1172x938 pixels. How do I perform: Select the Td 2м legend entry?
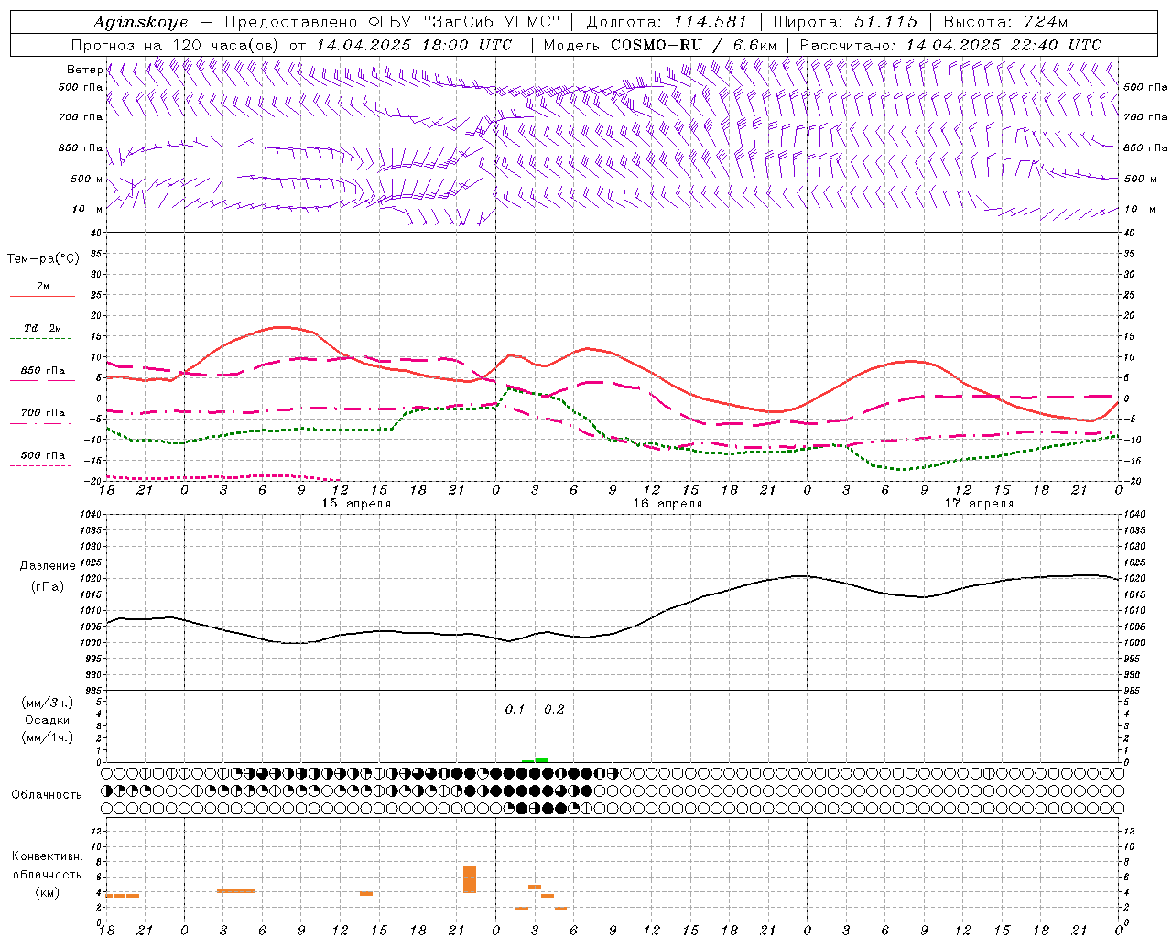pyautogui.click(x=42, y=328)
